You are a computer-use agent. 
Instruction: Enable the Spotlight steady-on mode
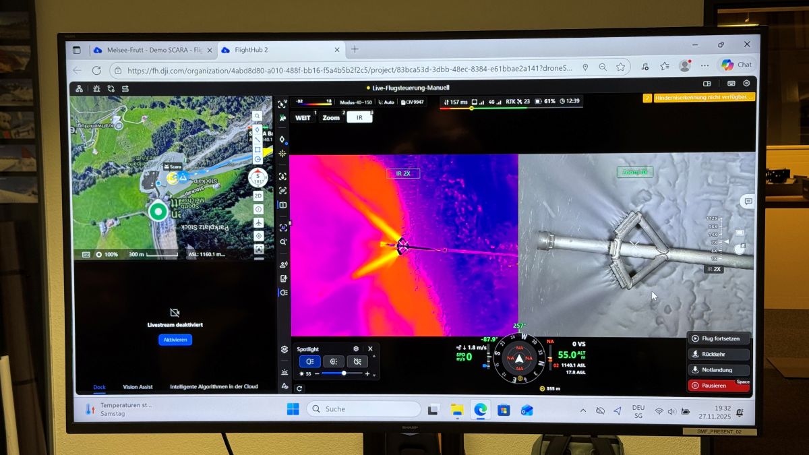coord(309,361)
